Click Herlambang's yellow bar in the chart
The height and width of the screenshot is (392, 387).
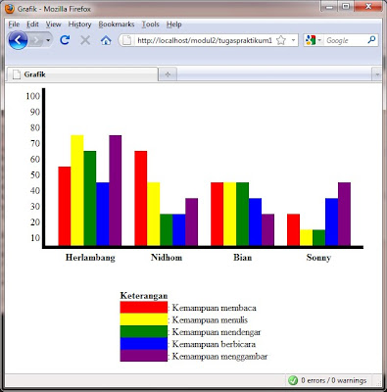(77, 190)
